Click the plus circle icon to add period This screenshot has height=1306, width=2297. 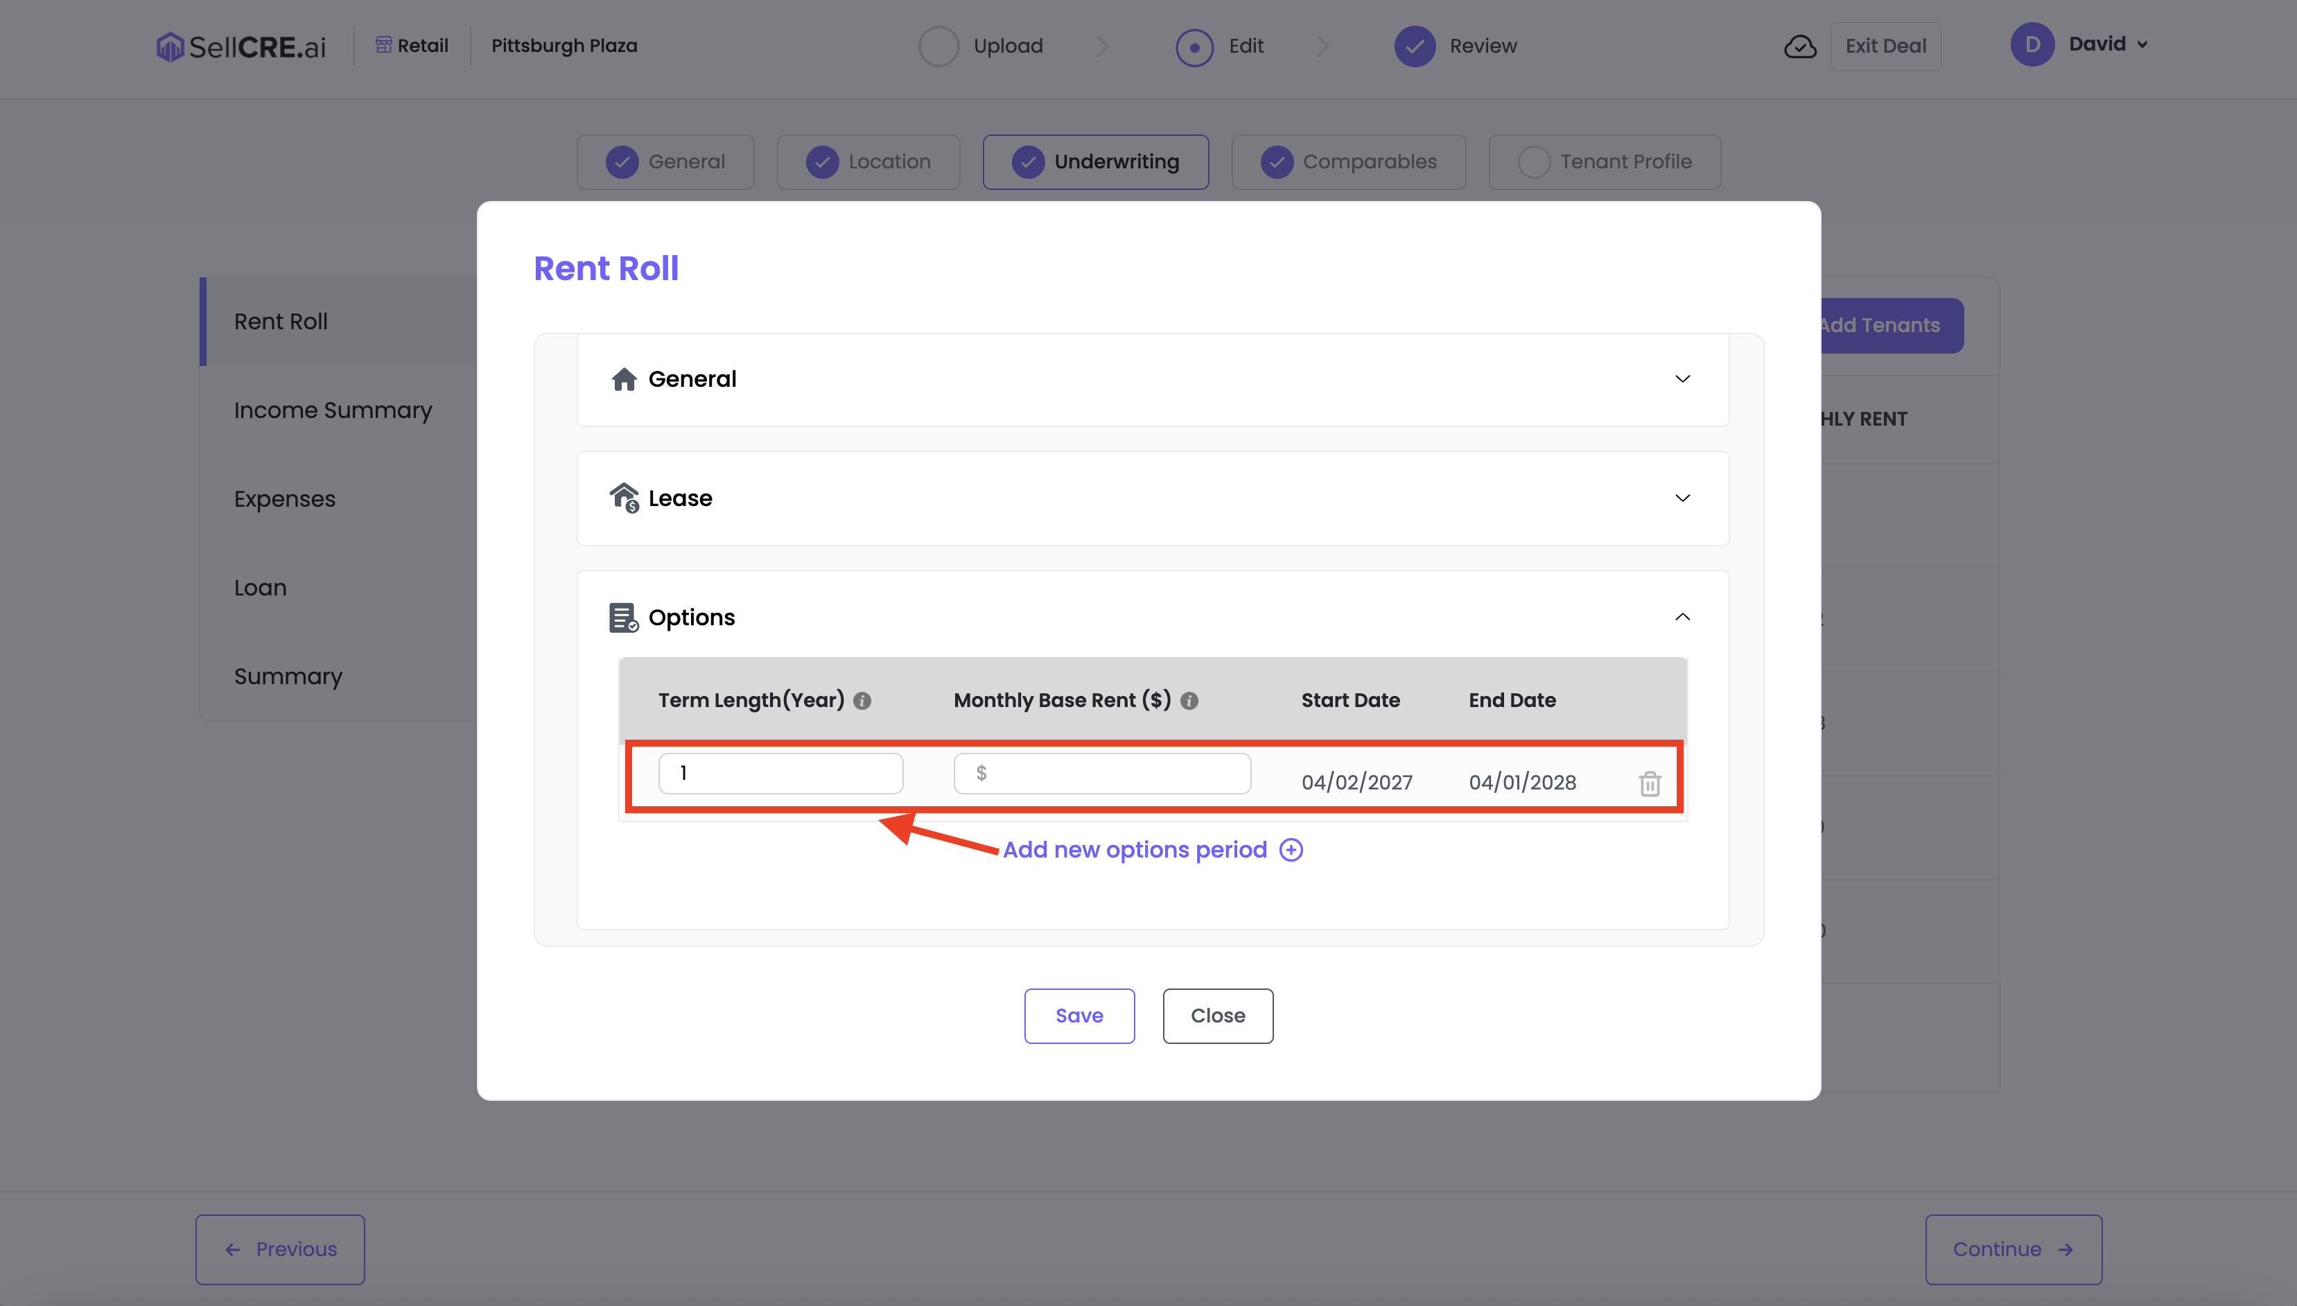(x=1291, y=849)
